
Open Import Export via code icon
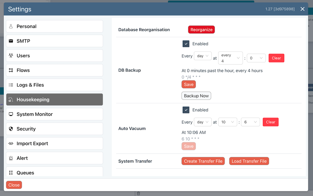point(12,144)
